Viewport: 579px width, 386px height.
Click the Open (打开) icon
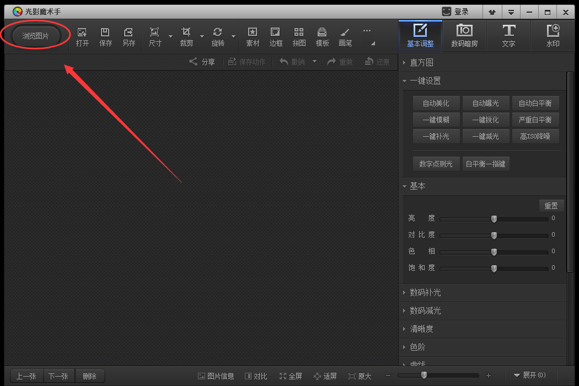[x=82, y=35]
